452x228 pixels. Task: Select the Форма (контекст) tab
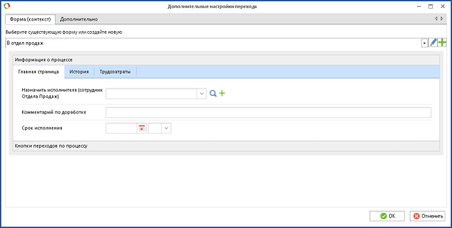click(x=30, y=19)
